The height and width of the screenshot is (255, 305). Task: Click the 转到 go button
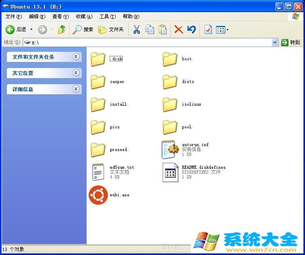[291, 42]
